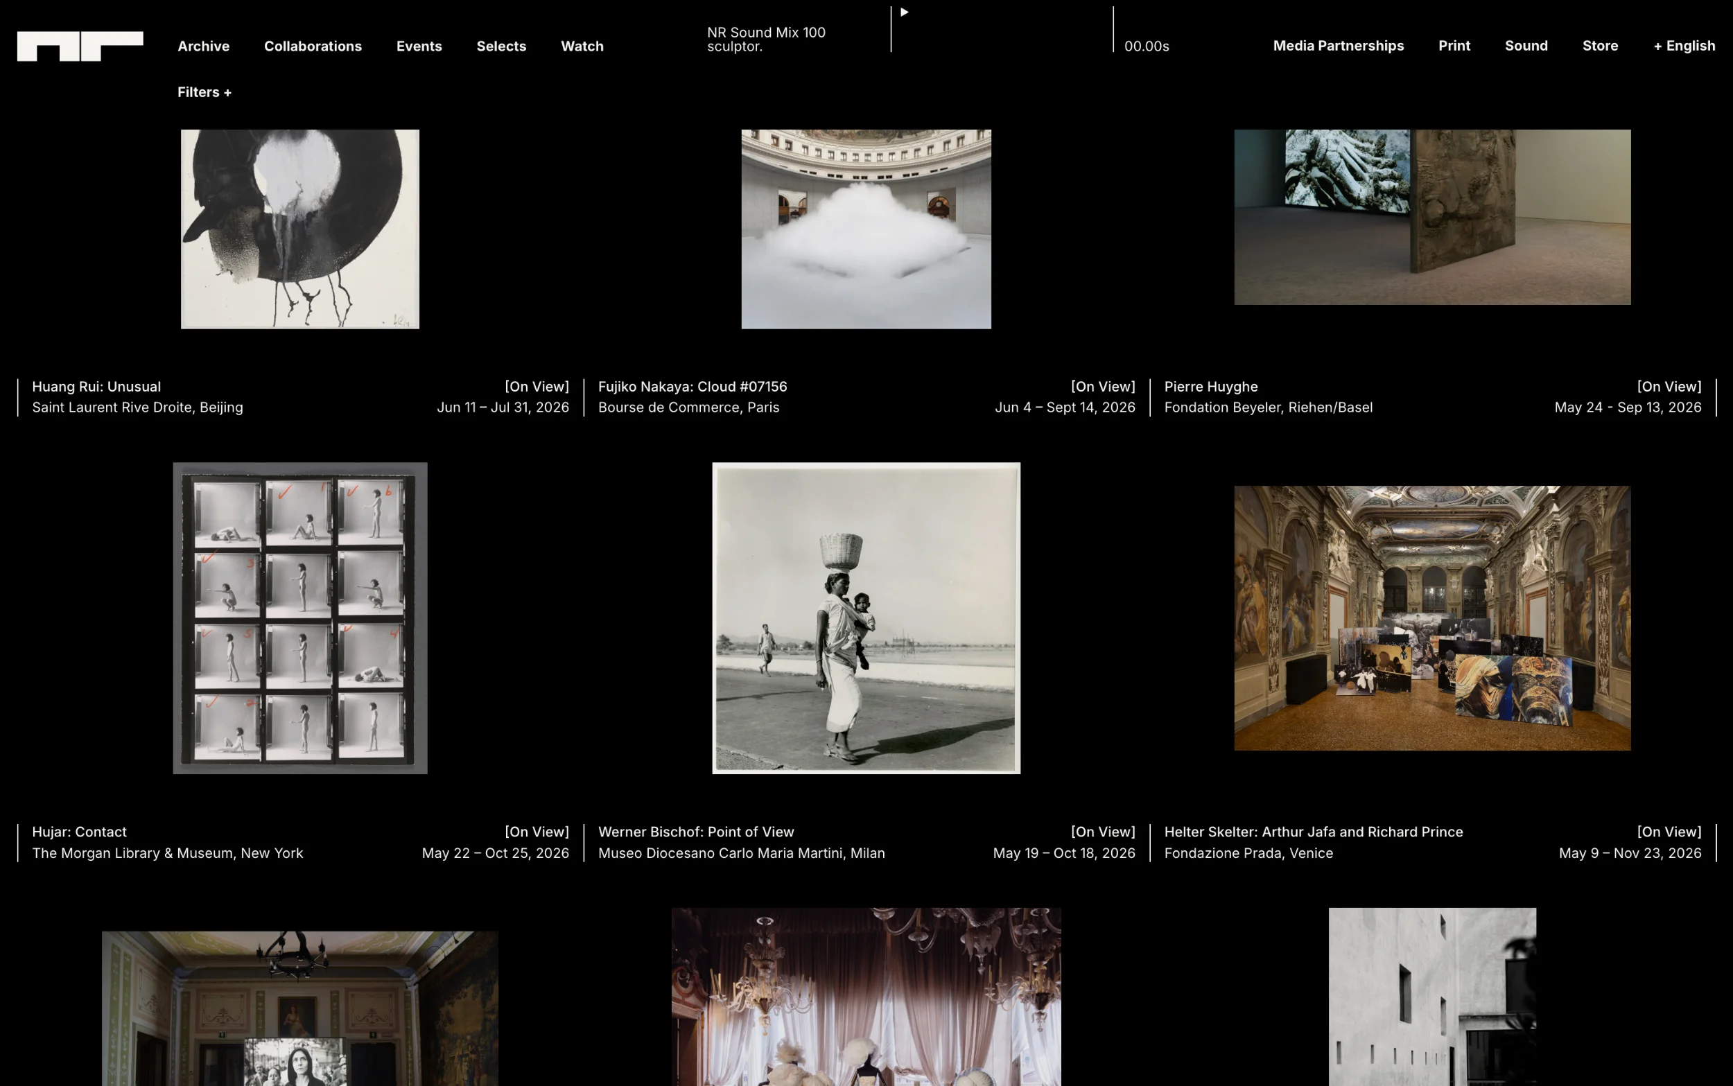Screen dimensions: 1733x1086
Task: Click the NR Sound Mix 100 title
Action: tap(765, 33)
